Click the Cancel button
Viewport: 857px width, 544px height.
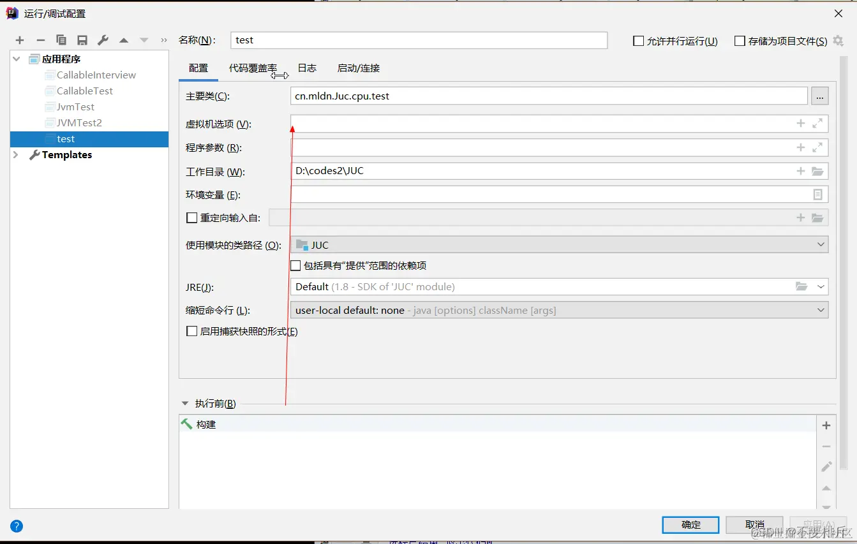pyautogui.click(x=754, y=525)
